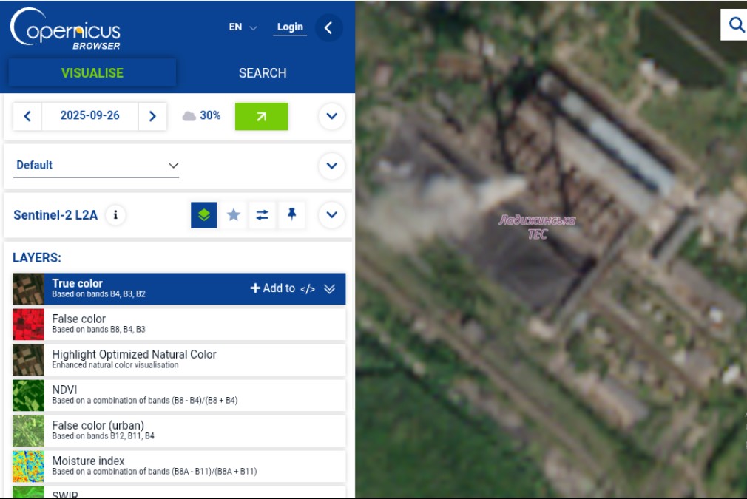Viewport: 747px width, 499px height.
Task: Switch to the SEARCH tab
Action: [263, 73]
